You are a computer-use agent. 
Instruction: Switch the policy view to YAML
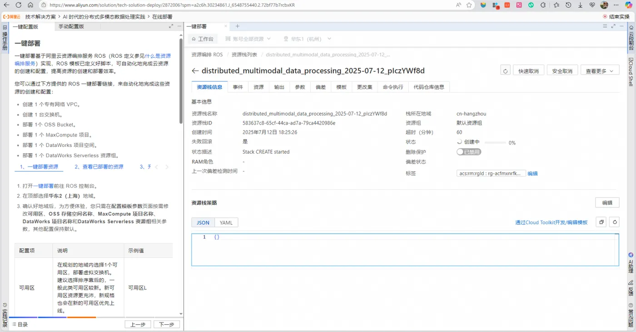pos(226,223)
